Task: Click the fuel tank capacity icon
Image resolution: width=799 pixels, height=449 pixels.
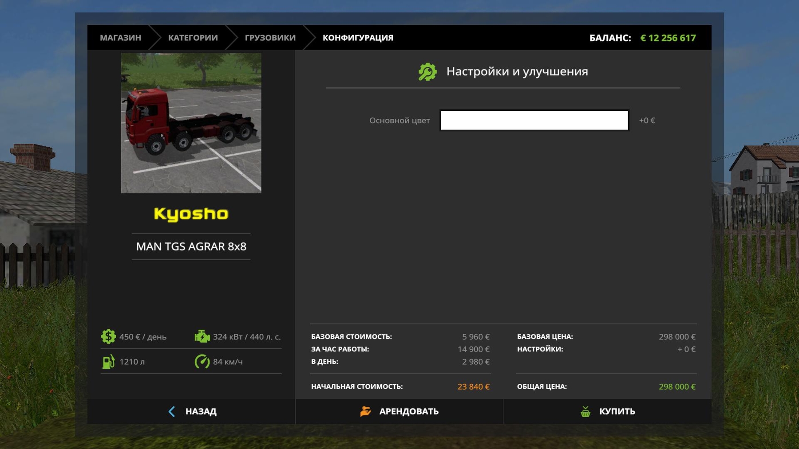Action: (x=108, y=362)
